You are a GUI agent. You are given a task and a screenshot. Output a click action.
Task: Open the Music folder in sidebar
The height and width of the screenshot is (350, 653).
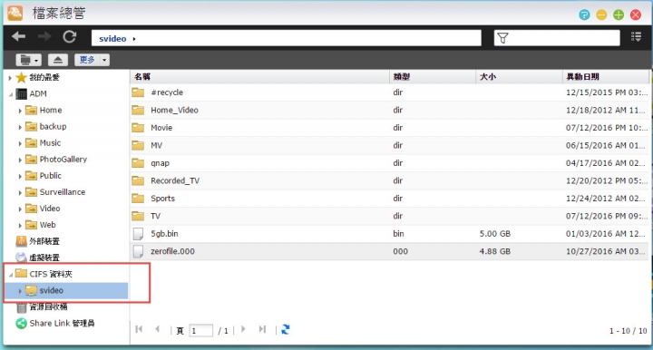[x=51, y=143]
